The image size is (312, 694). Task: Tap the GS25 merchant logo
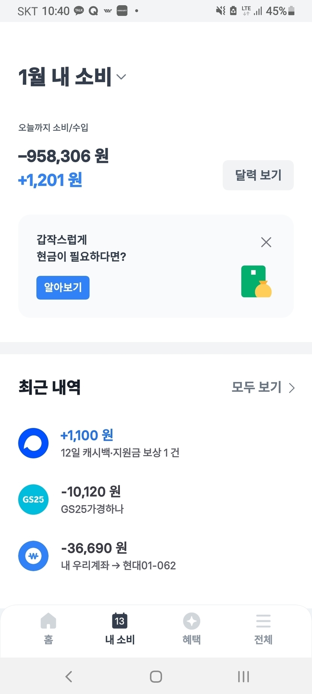(x=33, y=499)
